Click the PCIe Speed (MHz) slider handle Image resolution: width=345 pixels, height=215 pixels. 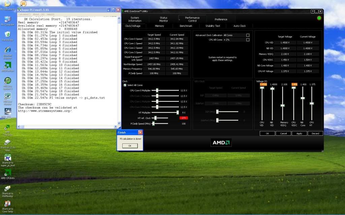(x=153, y=124)
